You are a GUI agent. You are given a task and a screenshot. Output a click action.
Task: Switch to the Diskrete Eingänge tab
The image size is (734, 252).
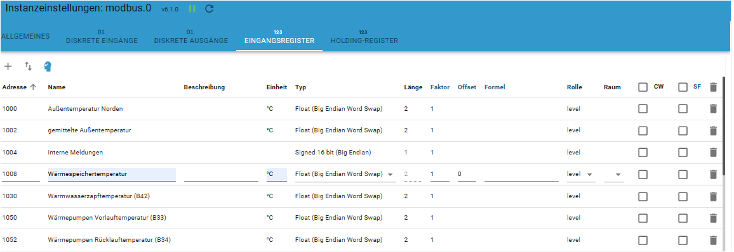102,38
